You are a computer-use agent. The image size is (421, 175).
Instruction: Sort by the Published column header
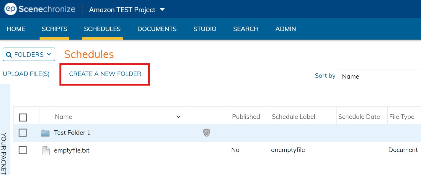246,117
